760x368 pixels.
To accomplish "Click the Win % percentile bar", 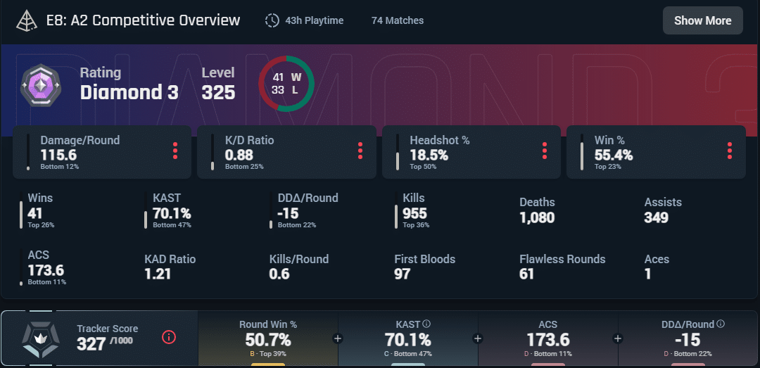I will pyautogui.click(x=582, y=152).
